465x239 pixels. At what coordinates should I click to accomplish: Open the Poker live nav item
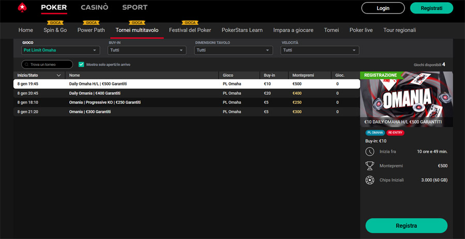[361, 30]
